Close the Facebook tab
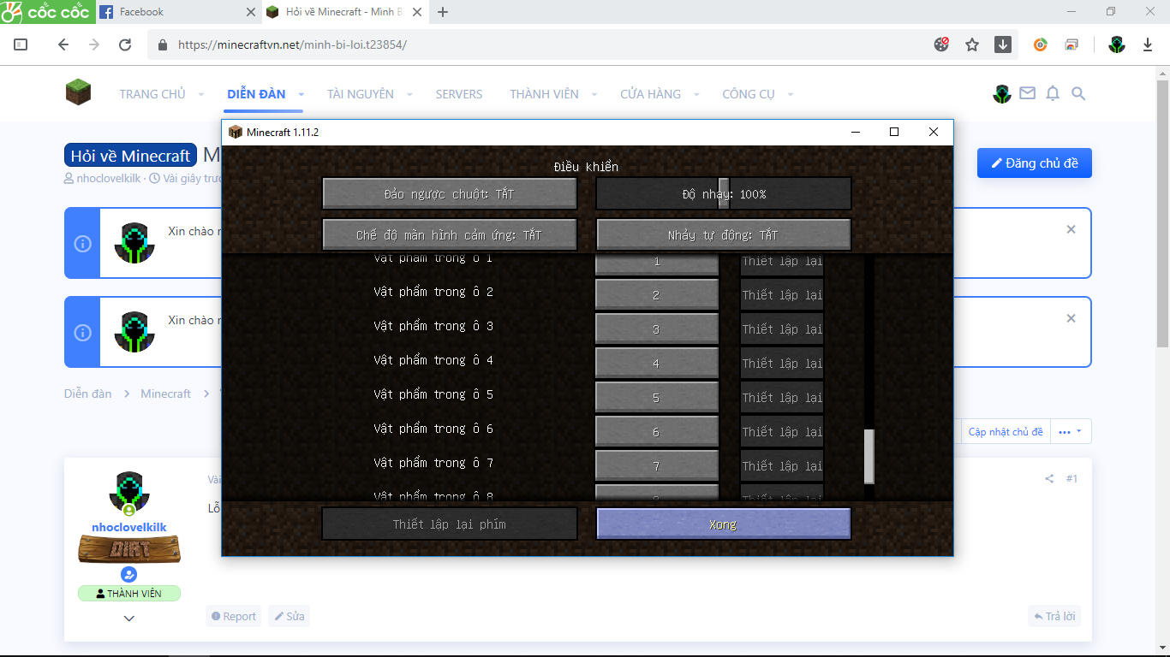 point(251,12)
